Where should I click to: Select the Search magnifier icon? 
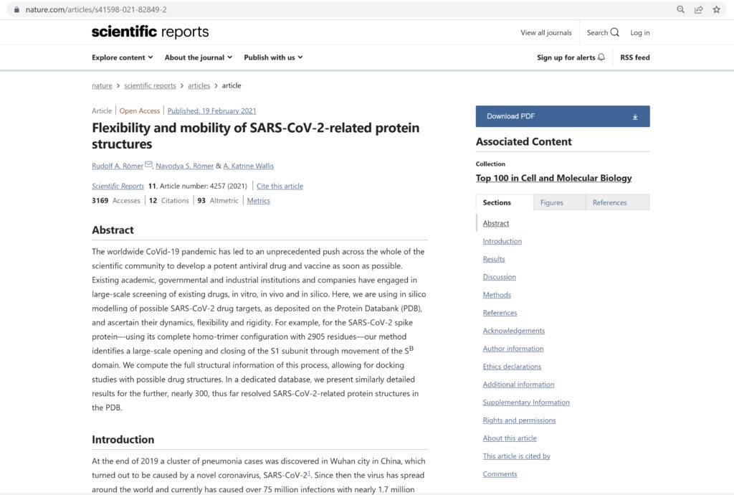[x=613, y=32]
